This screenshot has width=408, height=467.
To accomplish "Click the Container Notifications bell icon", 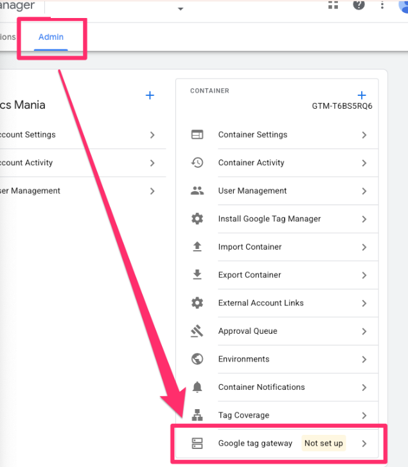I will click(x=197, y=387).
